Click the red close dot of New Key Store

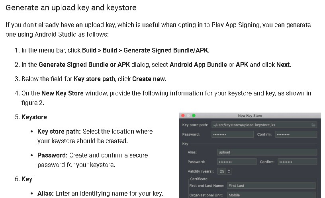pos(183,115)
